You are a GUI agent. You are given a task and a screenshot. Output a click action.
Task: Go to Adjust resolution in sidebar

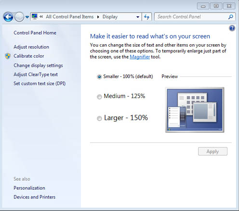click(31, 47)
